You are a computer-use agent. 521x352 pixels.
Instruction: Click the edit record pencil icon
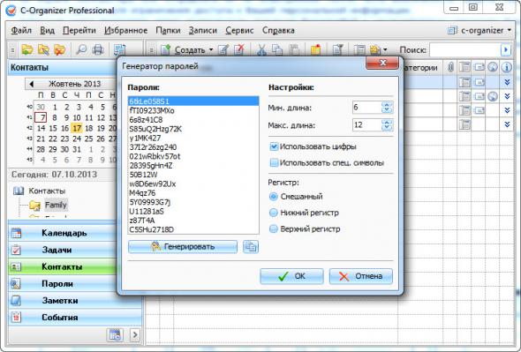[223, 50]
